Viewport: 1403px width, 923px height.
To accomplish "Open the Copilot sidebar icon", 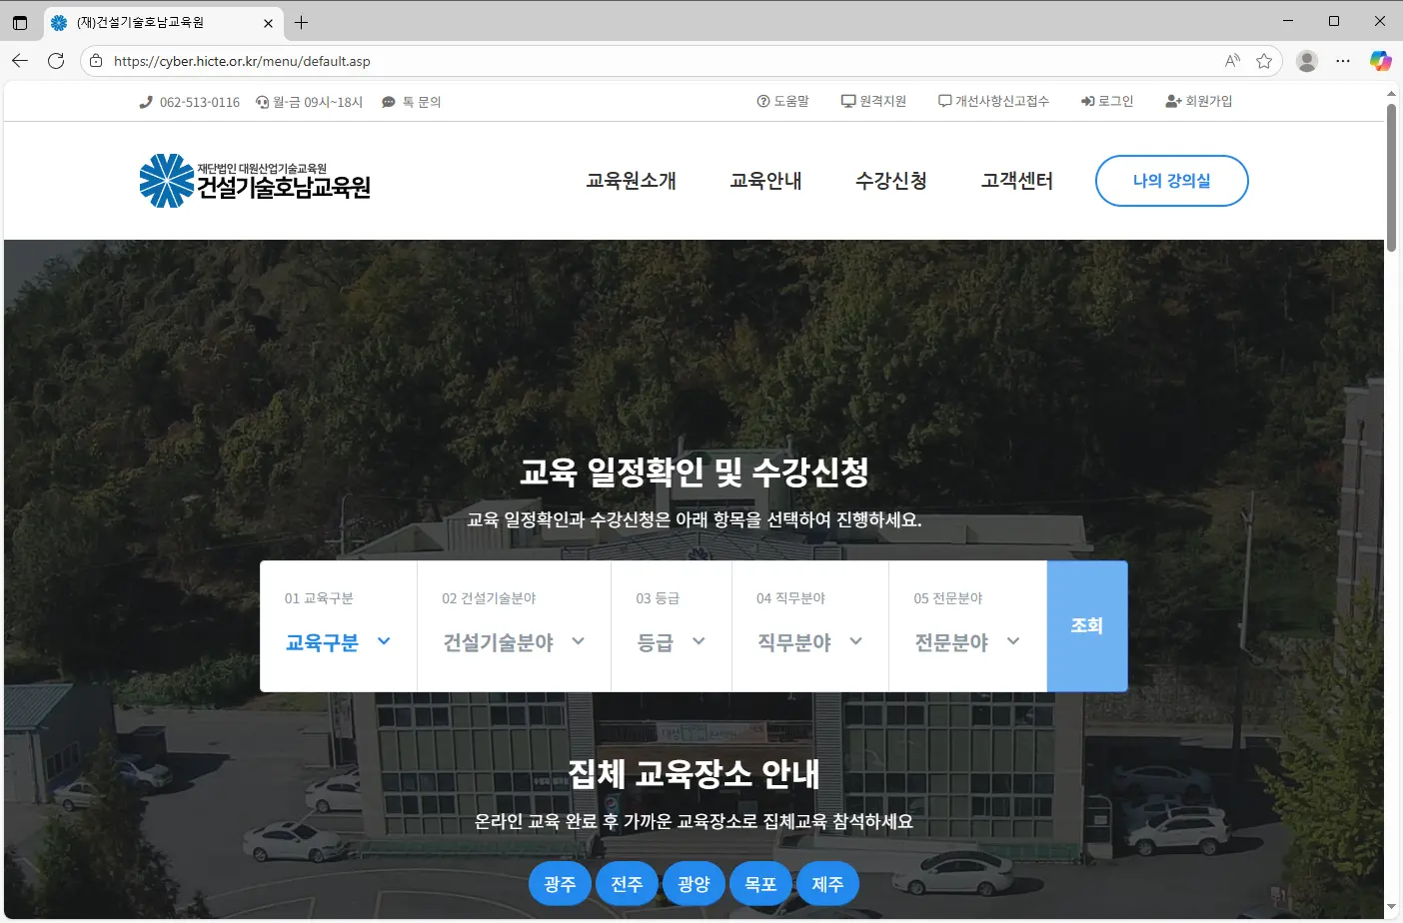I will click(x=1380, y=61).
